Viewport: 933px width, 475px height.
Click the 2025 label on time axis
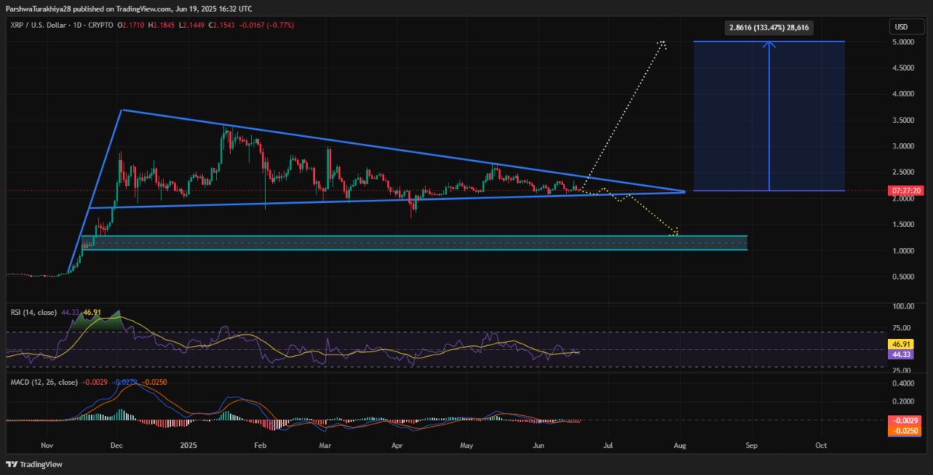[x=190, y=446]
